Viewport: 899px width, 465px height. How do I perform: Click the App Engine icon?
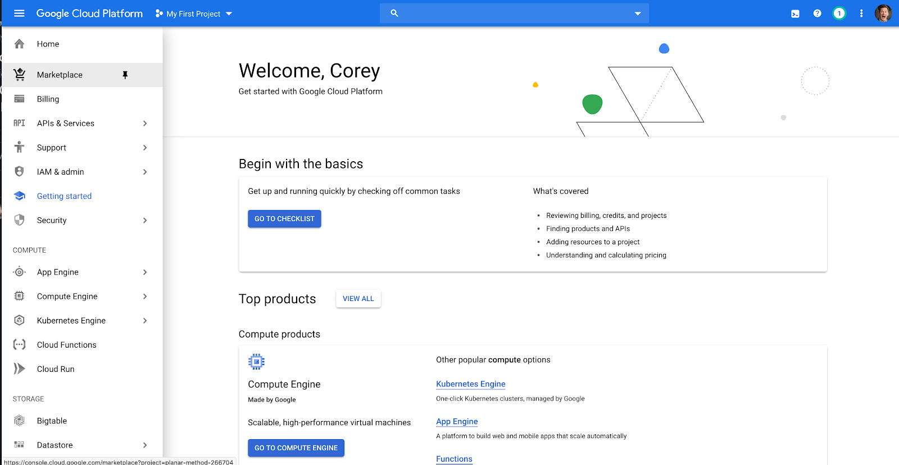[x=19, y=272]
